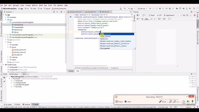The width and height of the screenshot is (199, 112).
Task: Open the File menu
Action: pyautogui.click(x=2, y=5)
